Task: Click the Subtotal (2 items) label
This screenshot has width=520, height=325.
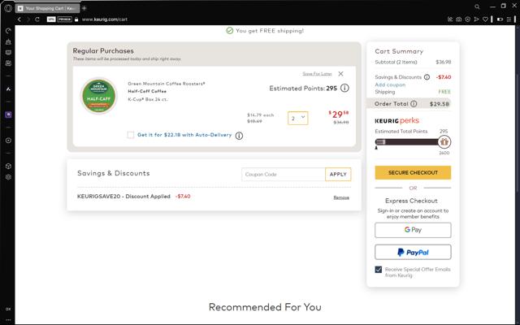Action: pyautogui.click(x=396, y=62)
